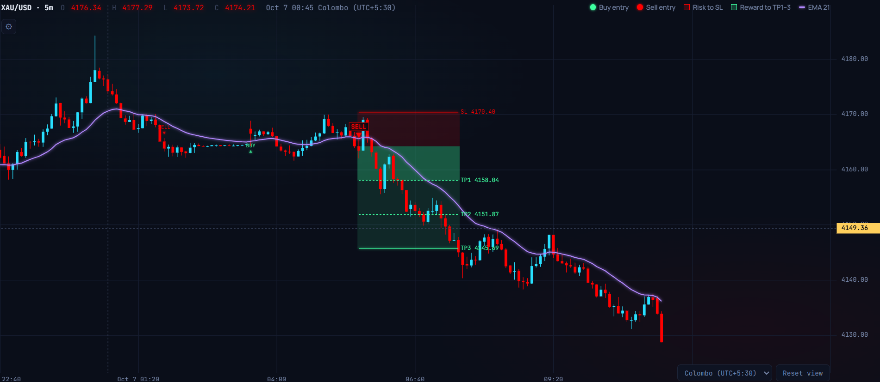Toggle the Buy entry legend item
This screenshot has width=880, height=382.
[x=609, y=7]
